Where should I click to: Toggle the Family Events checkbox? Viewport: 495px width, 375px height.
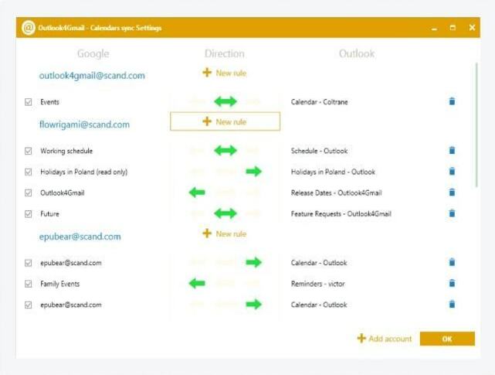point(28,284)
